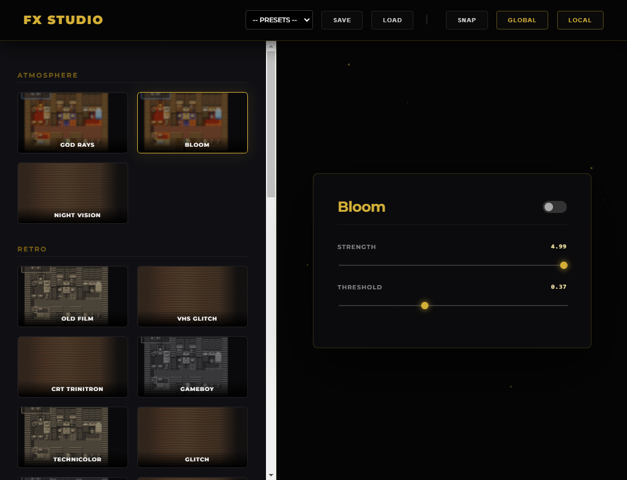This screenshot has height=480, width=627.
Task: Click the Strength value 4.99
Action: click(x=558, y=247)
